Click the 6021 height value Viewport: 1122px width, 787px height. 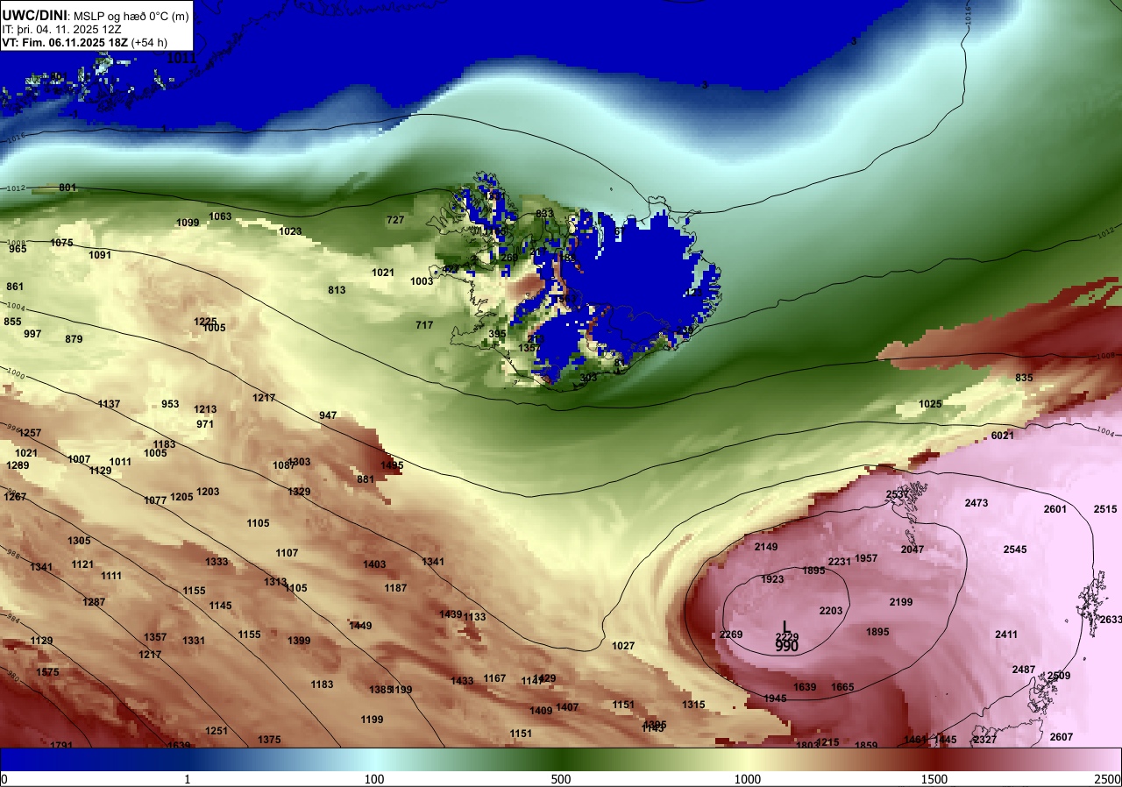point(1003,436)
